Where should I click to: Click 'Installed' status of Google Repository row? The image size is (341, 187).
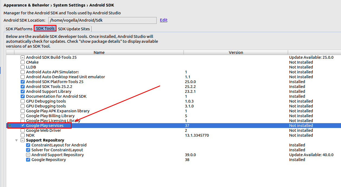(297, 160)
